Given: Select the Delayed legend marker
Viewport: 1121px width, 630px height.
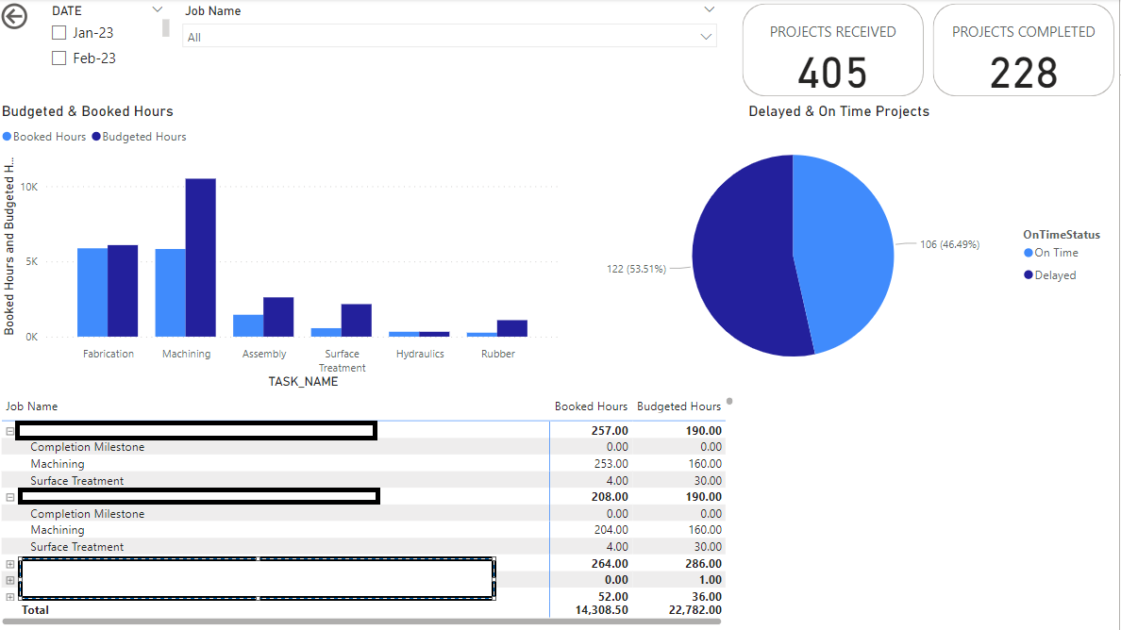Looking at the screenshot, I should (1029, 275).
